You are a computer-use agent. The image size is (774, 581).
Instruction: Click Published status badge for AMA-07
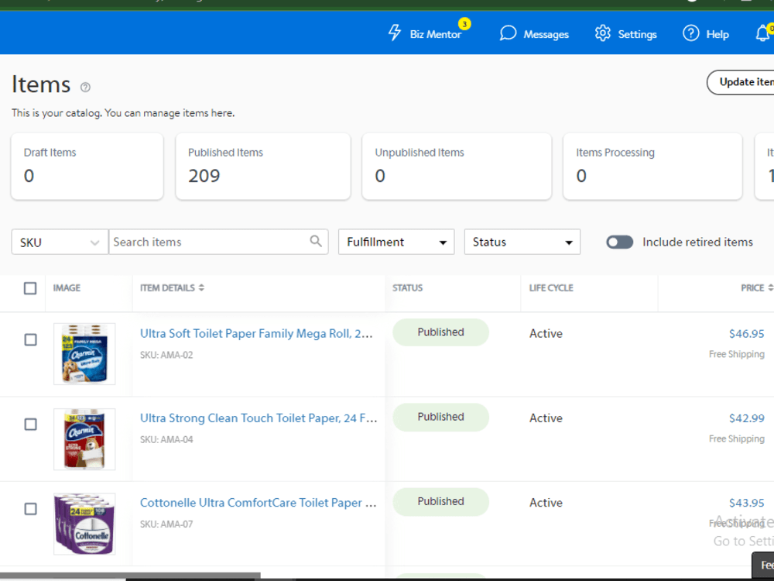tap(441, 501)
